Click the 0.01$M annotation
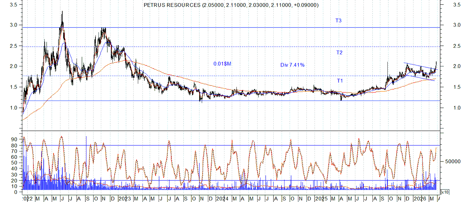This screenshot has width=462, height=202. click(222, 64)
